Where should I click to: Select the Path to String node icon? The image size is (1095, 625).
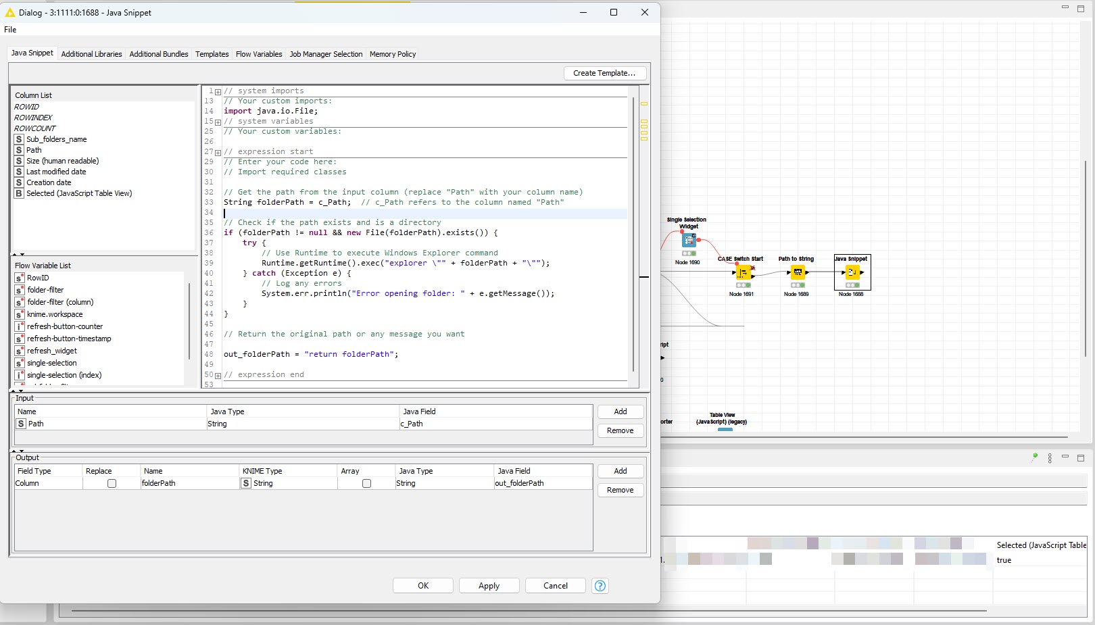pos(798,272)
